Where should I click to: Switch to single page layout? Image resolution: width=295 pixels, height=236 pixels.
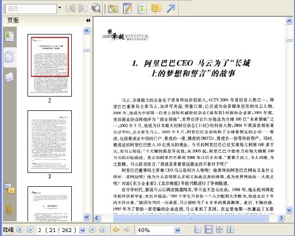198,230
